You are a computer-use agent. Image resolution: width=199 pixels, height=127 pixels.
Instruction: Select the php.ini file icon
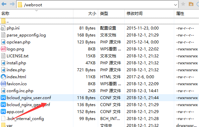point(3,28)
